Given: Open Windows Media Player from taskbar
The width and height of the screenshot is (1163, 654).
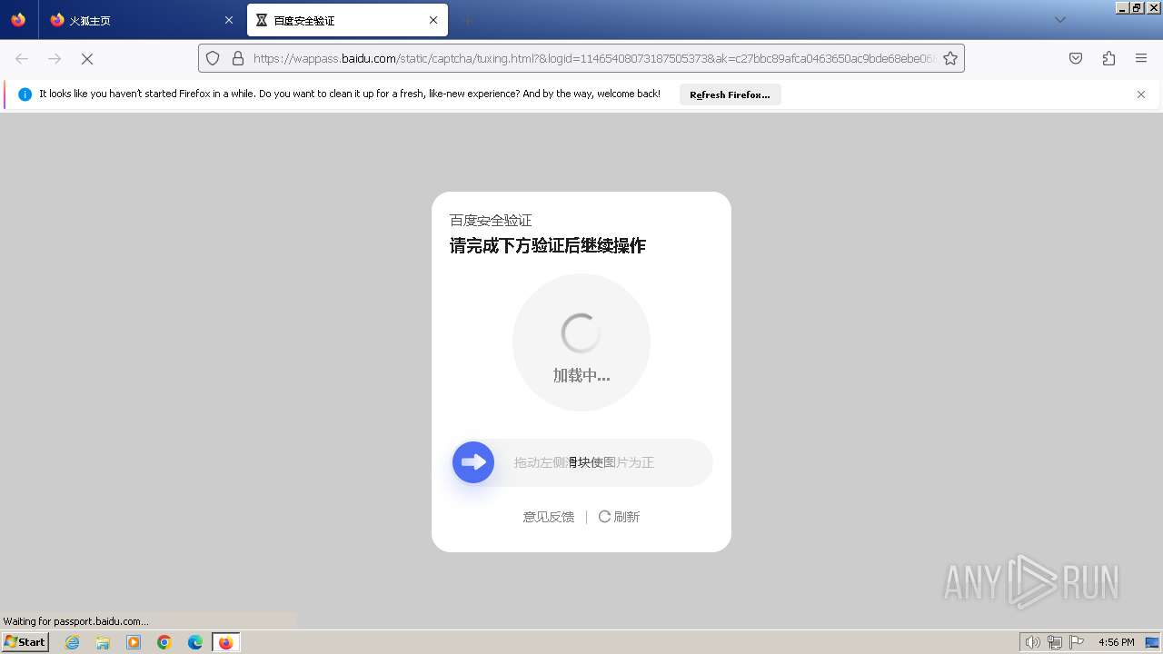Looking at the screenshot, I should (134, 642).
